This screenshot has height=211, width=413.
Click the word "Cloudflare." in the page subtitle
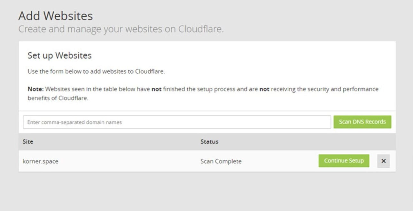click(201, 29)
